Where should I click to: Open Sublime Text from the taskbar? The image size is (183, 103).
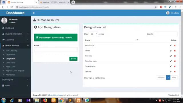(x=70, y=100)
